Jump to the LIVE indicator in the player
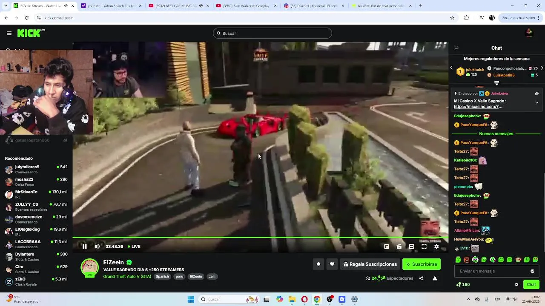545x306 pixels. pos(134,246)
